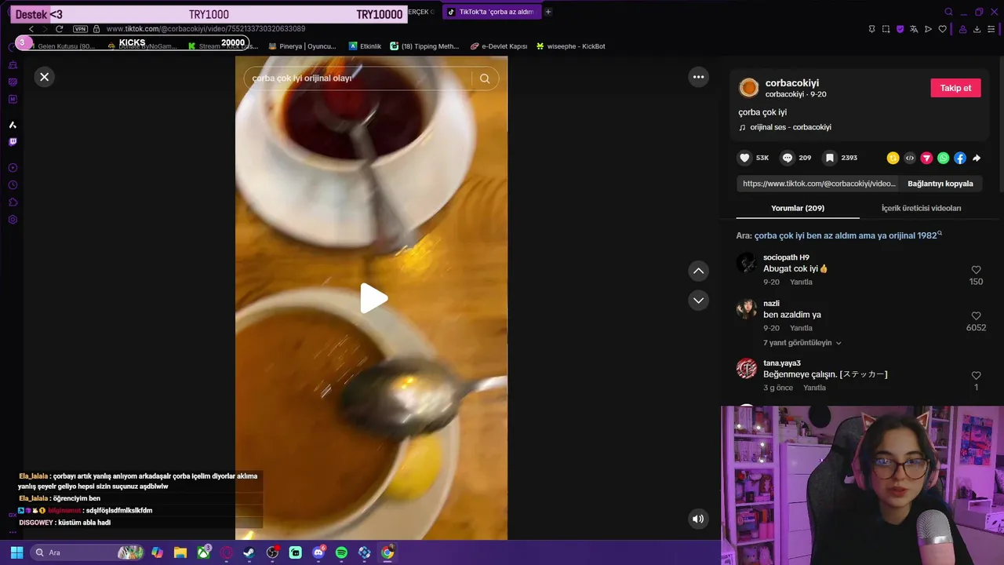Open the ad-blocker shield icon
The image size is (1004, 565).
click(900, 29)
